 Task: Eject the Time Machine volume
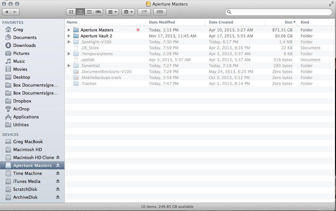58,173
